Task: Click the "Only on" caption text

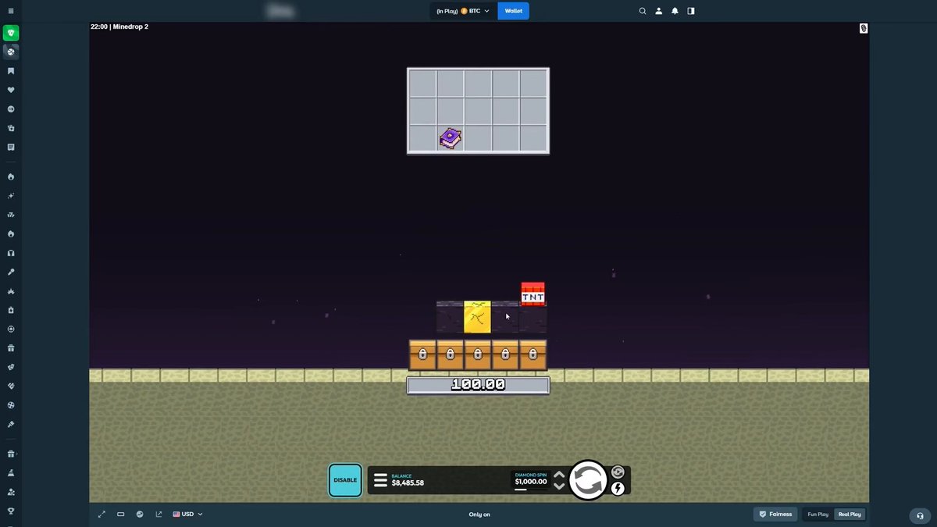Action: 479,515
